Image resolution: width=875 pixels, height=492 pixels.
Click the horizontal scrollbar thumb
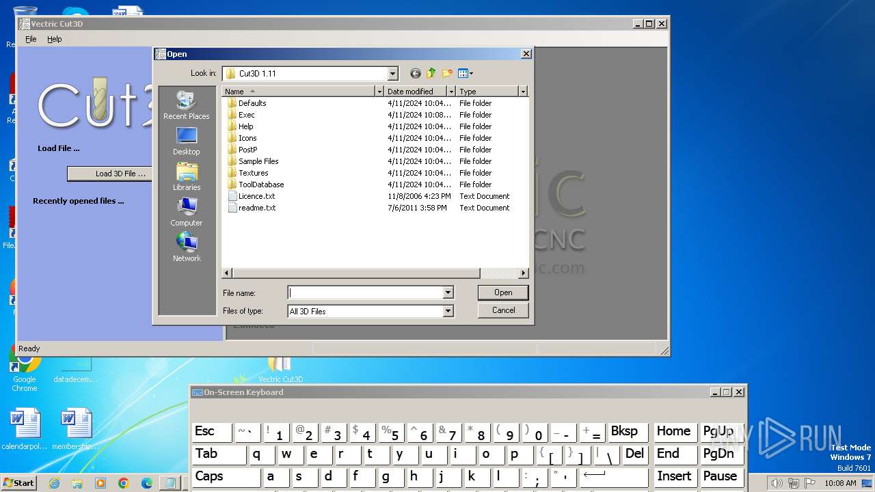point(356,273)
